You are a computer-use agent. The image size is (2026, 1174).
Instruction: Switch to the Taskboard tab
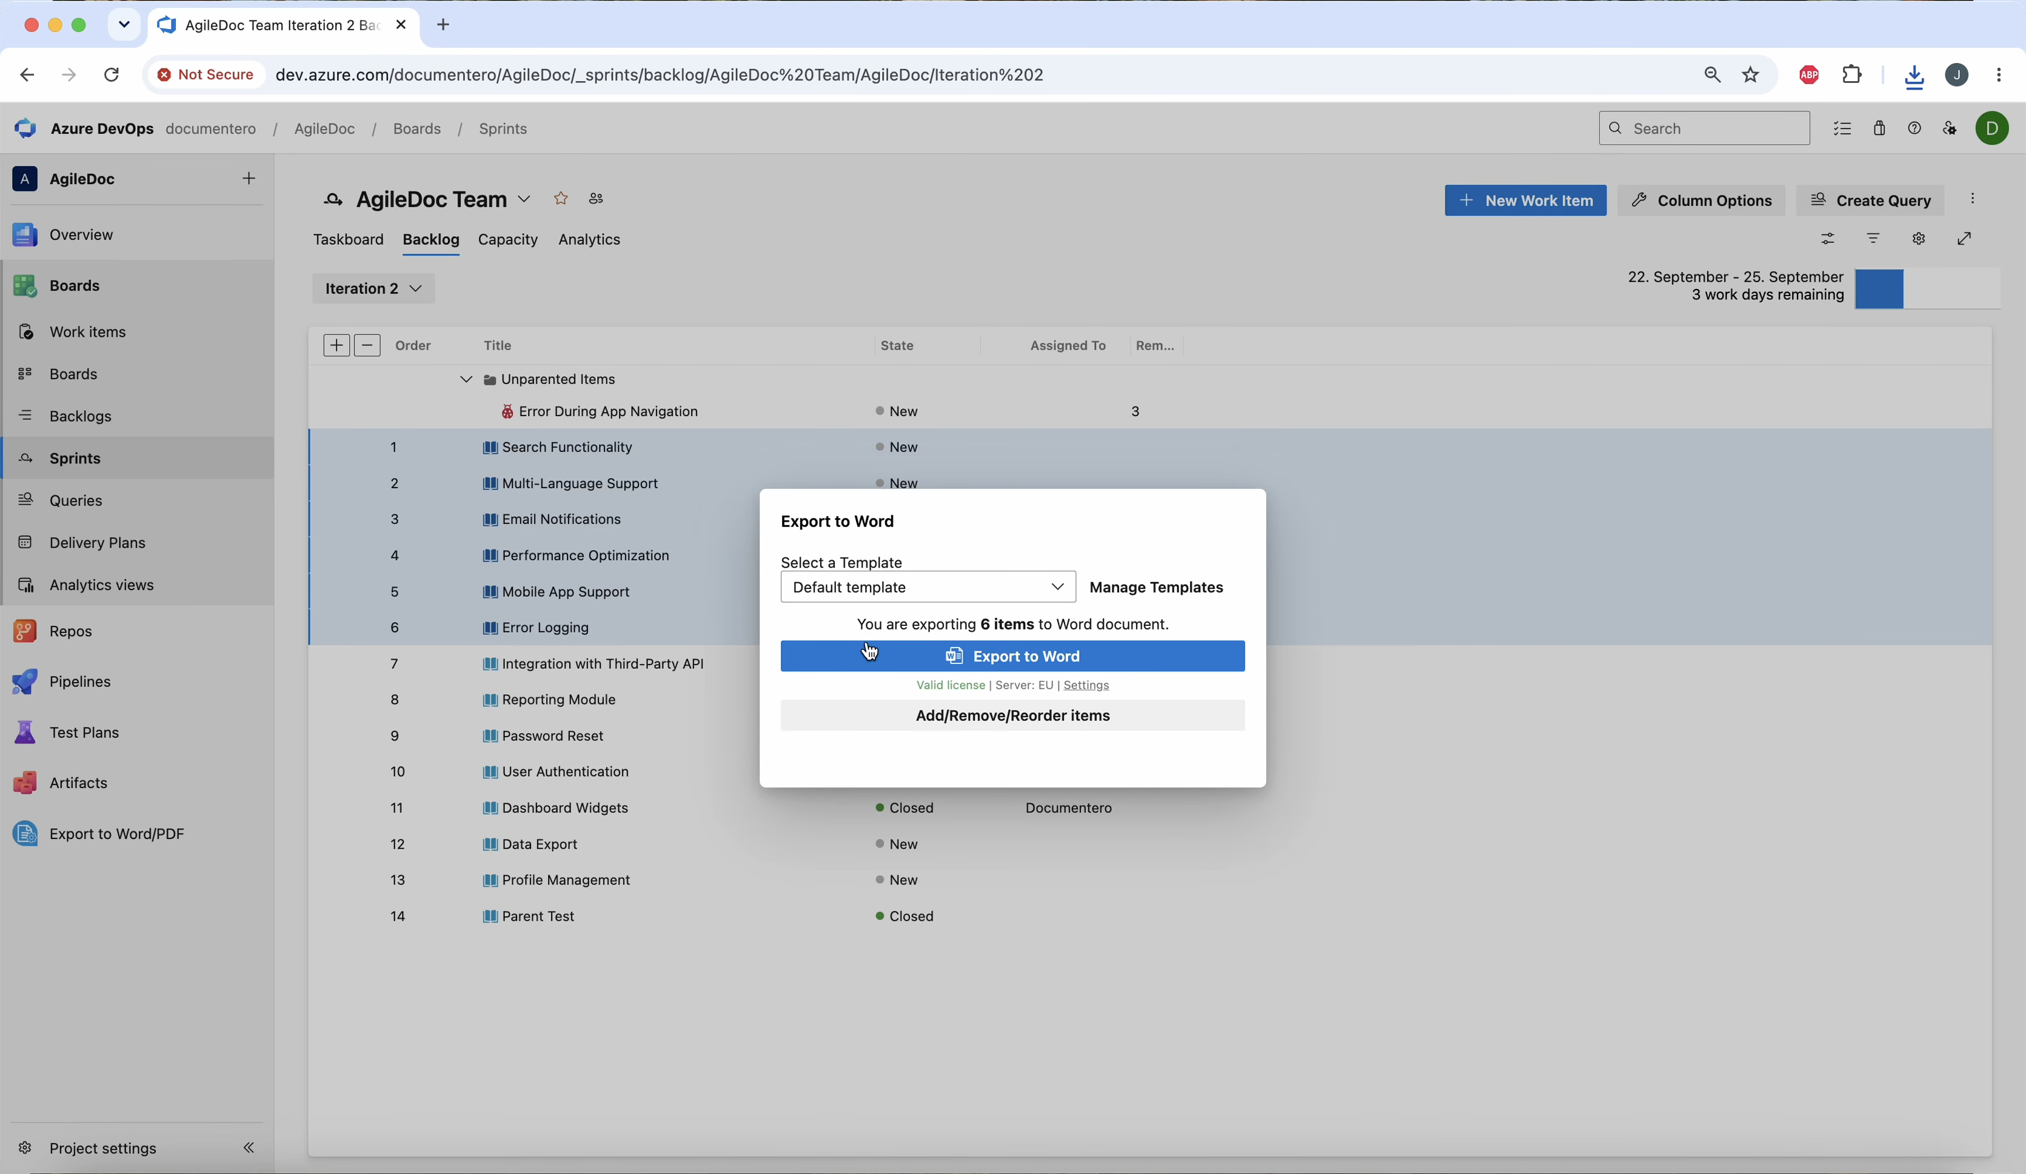coord(348,239)
